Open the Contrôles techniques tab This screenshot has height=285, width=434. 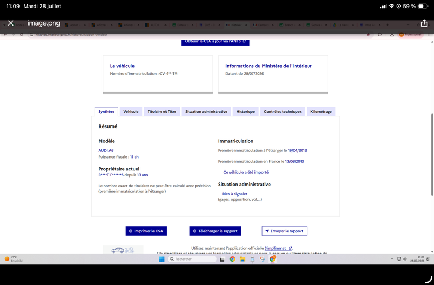(x=283, y=112)
